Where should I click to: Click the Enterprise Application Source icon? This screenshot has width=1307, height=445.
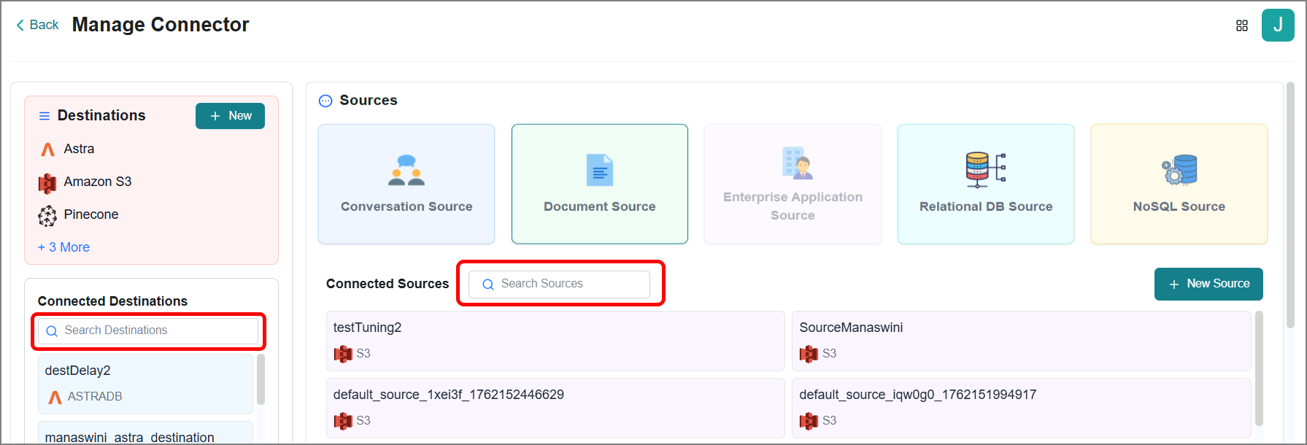click(797, 163)
